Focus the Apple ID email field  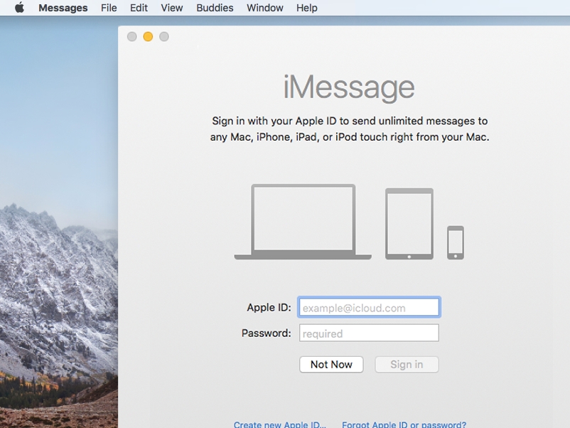coord(369,307)
